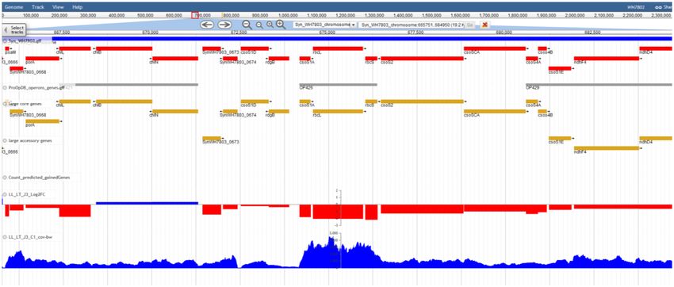Select gold csoS1E in large accessory genes
The height and width of the screenshot is (287, 674).
point(560,138)
